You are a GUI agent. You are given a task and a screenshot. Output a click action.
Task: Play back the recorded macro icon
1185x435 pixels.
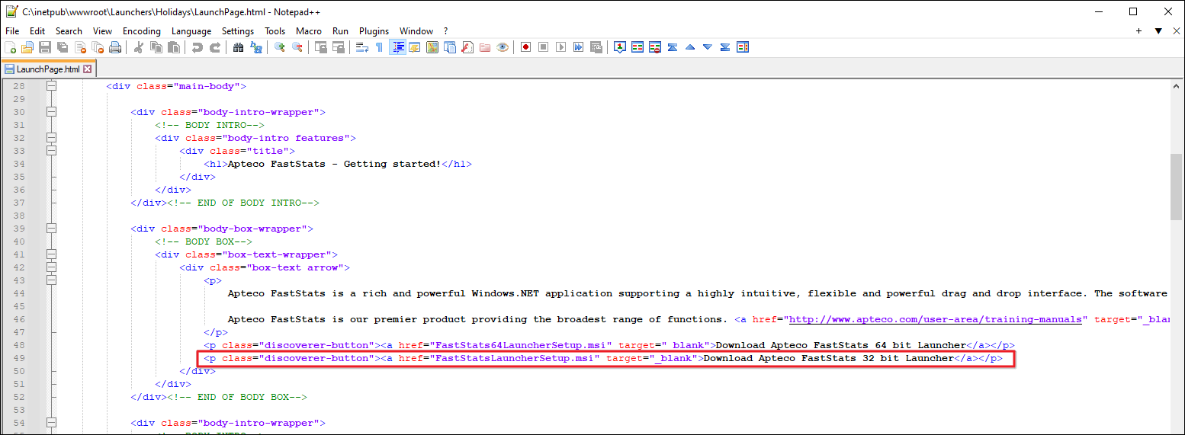click(x=560, y=47)
